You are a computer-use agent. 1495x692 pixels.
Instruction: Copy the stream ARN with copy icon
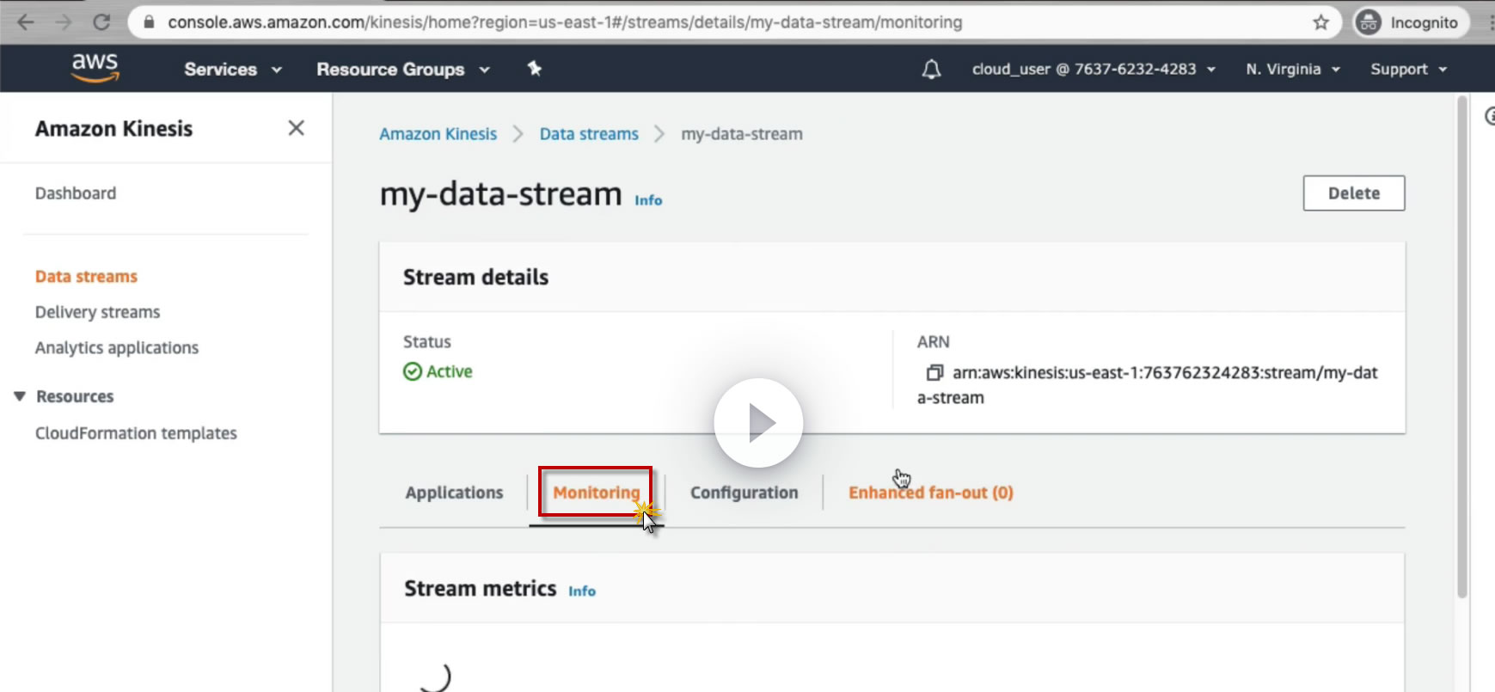934,372
